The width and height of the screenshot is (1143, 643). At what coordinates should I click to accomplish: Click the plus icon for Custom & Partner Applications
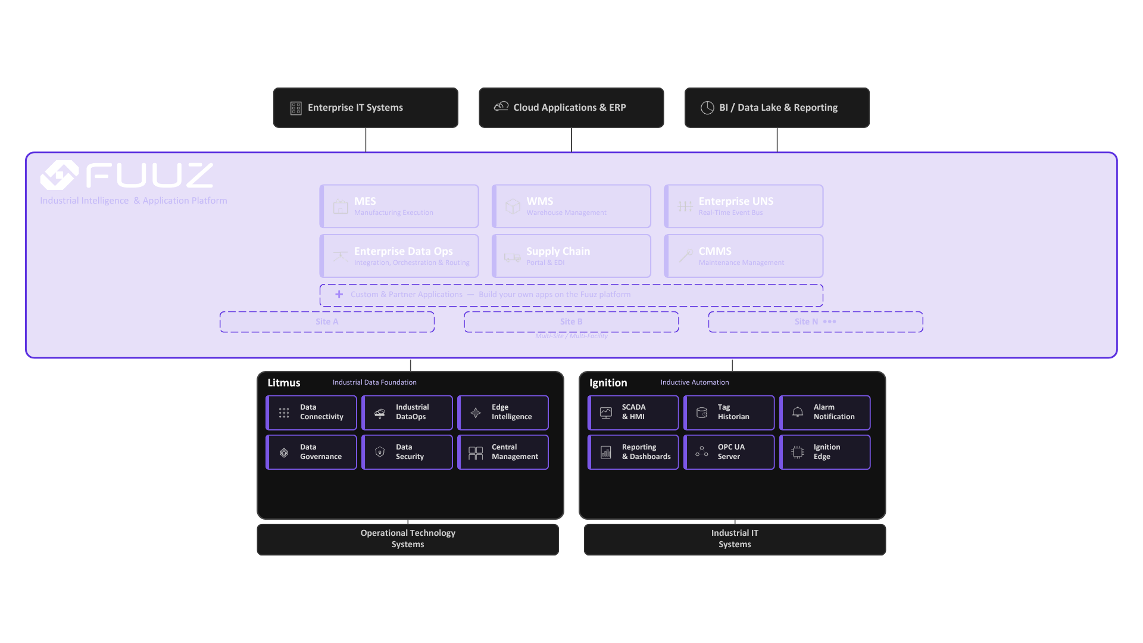[x=339, y=295]
